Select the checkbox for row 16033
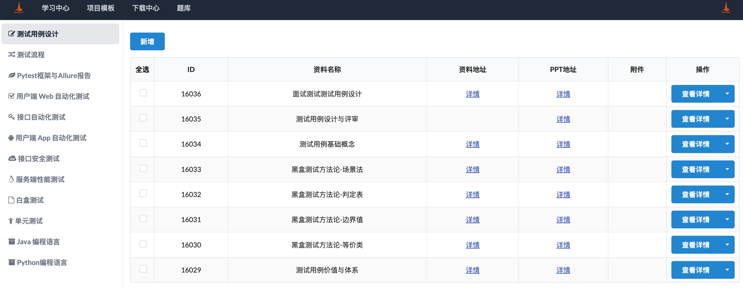 [x=143, y=168]
